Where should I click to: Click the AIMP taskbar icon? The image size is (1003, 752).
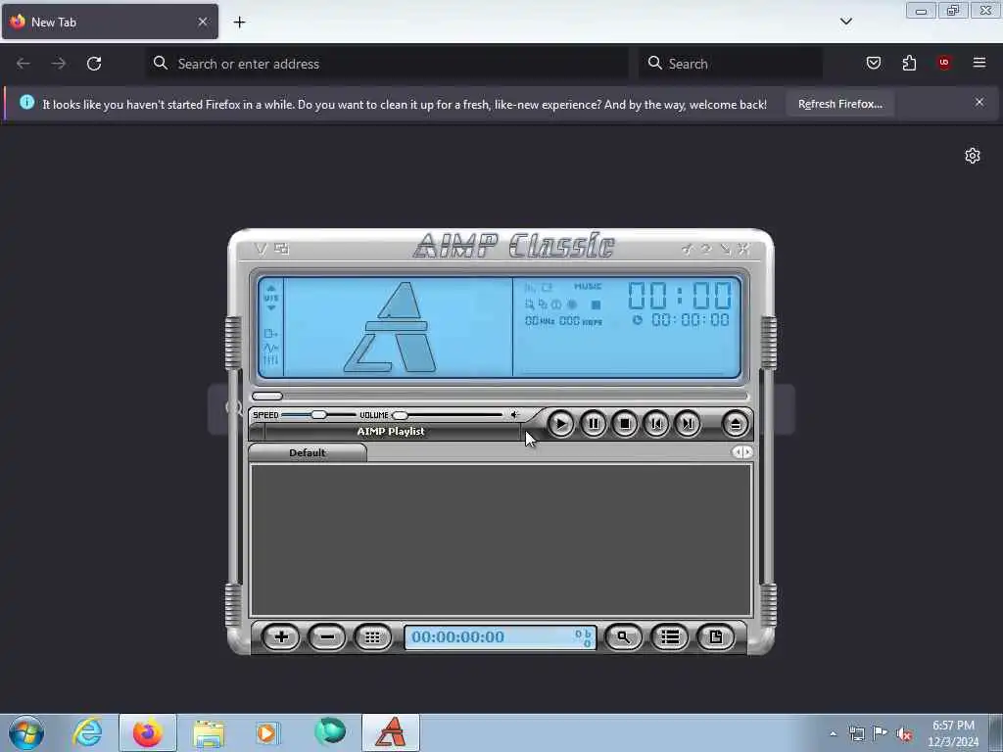(391, 732)
